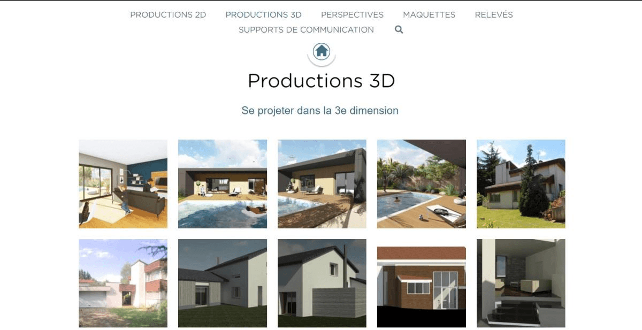Navigate to the MAQUETTES section

coord(430,14)
